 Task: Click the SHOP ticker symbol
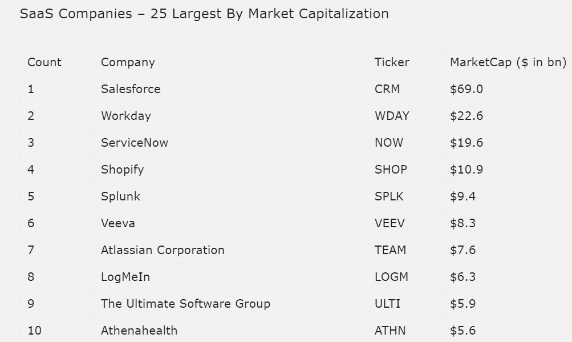[x=391, y=170]
